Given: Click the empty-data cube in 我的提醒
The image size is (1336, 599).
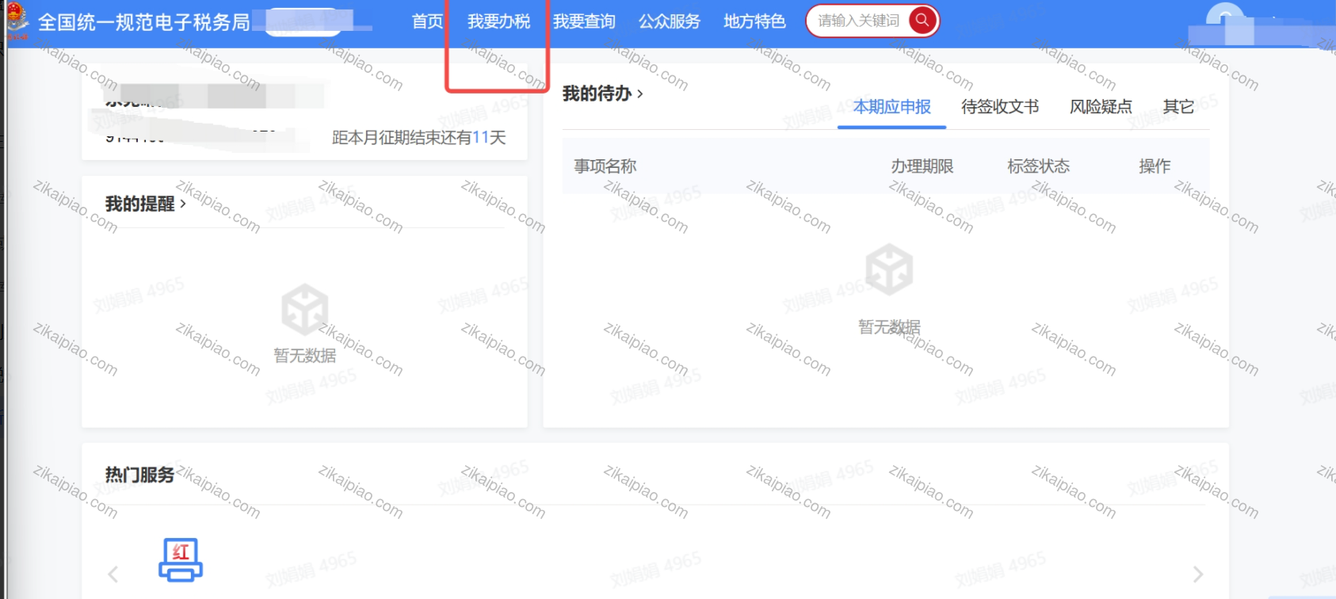Looking at the screenshot, I should click(304, 309).
